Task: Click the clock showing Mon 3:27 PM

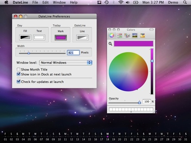Action: tap(153, 2)
